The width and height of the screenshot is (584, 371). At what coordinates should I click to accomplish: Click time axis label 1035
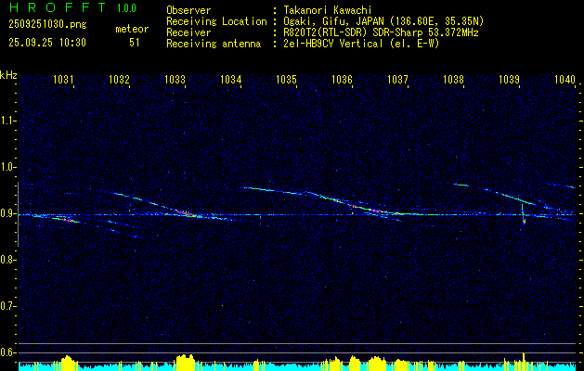pyautogui.click(x=286, y=79)
